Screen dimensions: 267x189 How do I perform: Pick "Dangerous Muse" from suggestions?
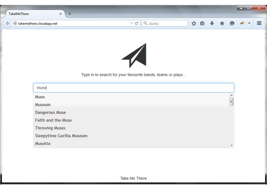131,112
